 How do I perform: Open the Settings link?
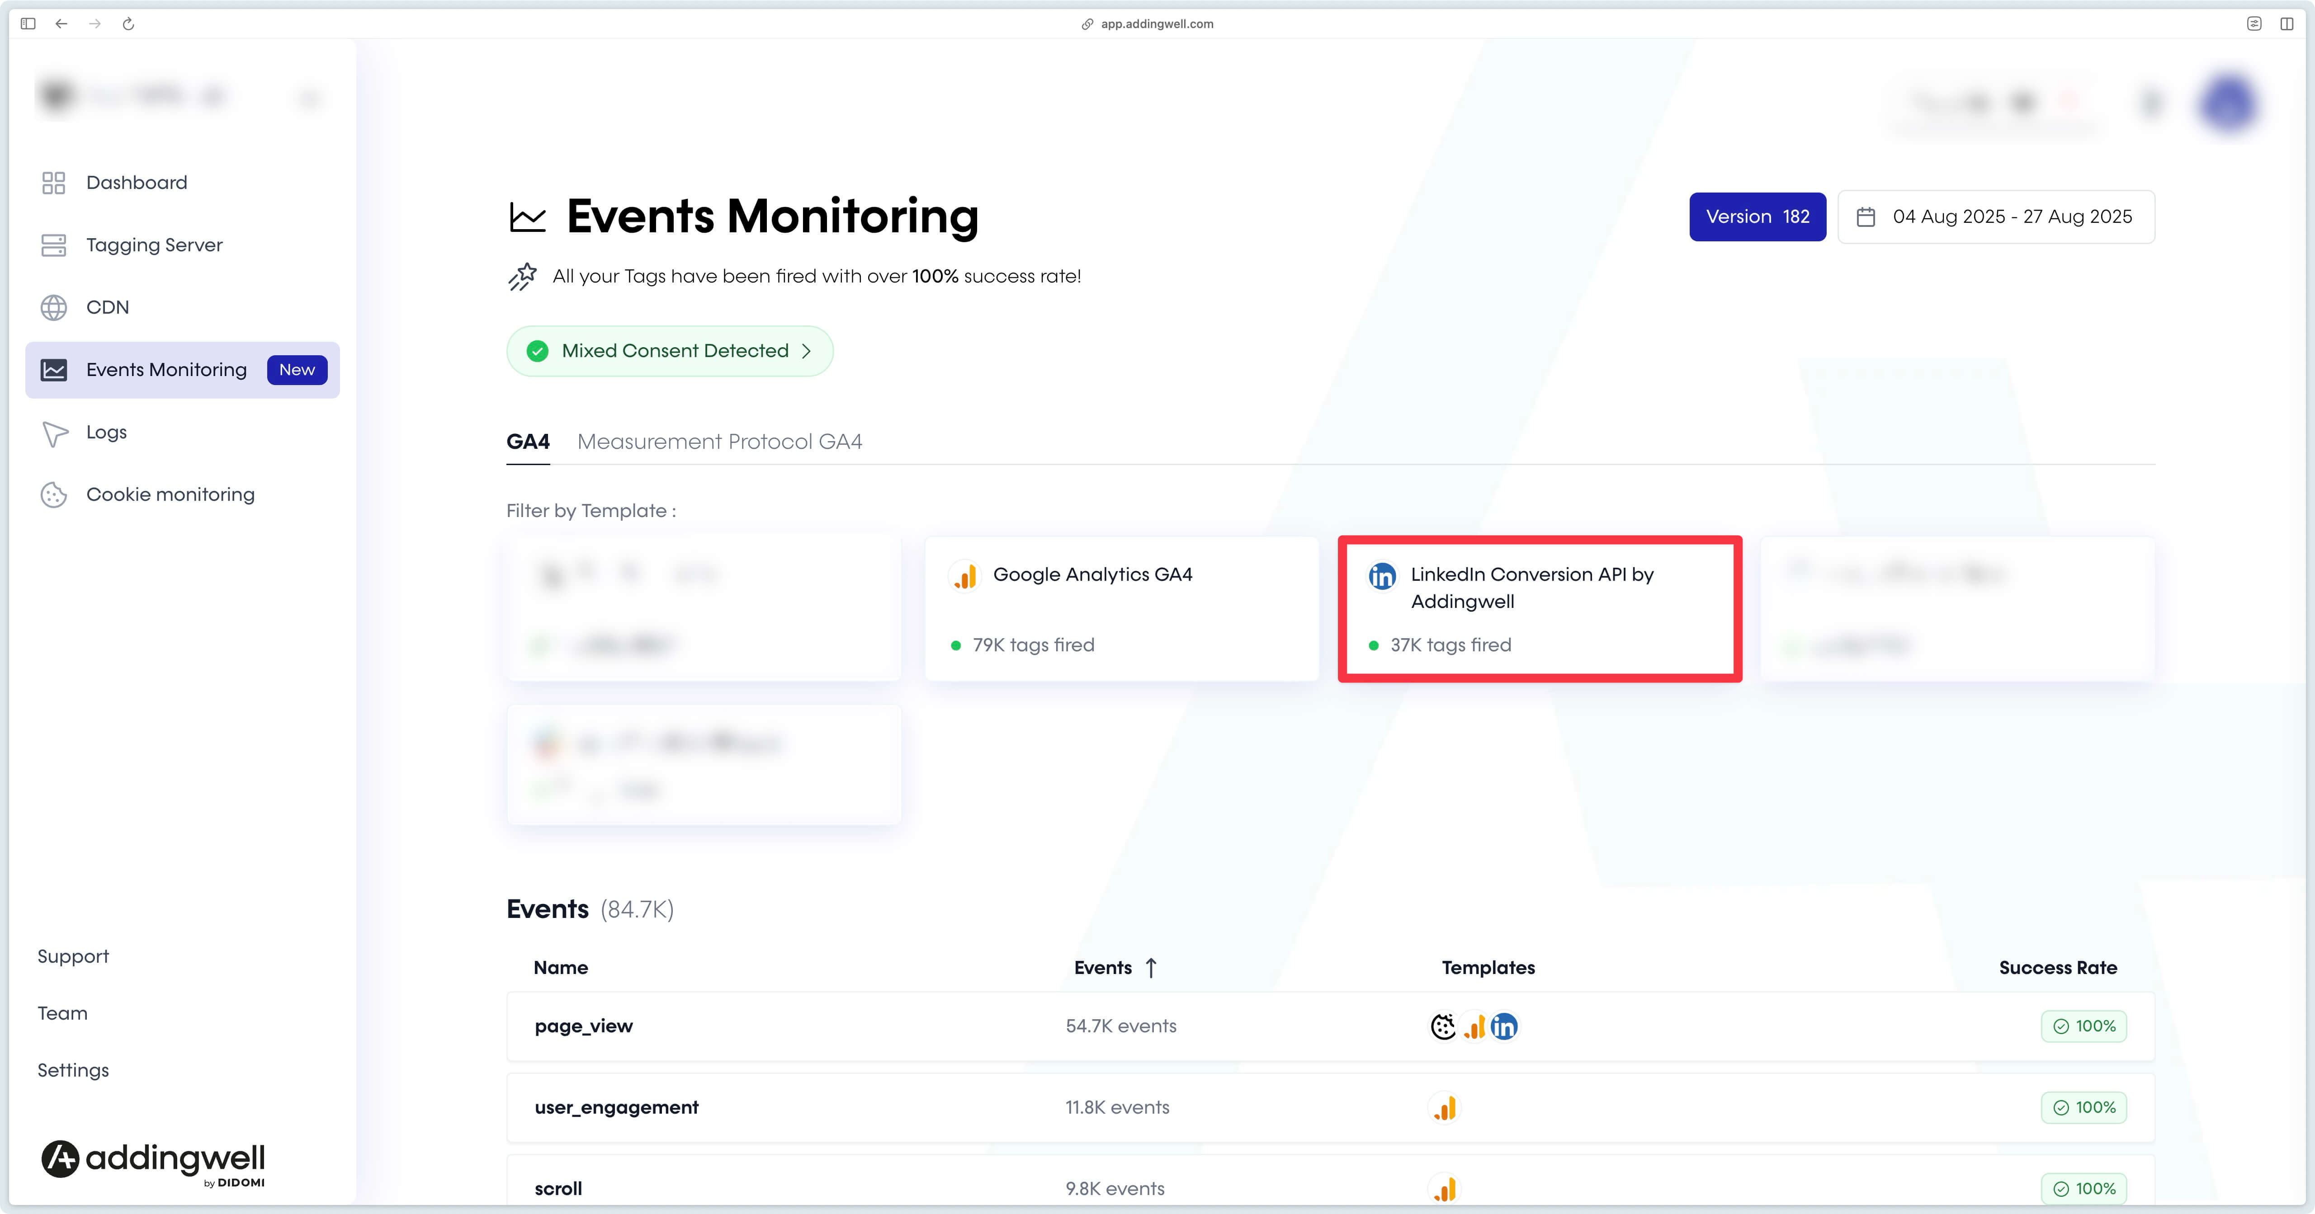[73, 1070]
